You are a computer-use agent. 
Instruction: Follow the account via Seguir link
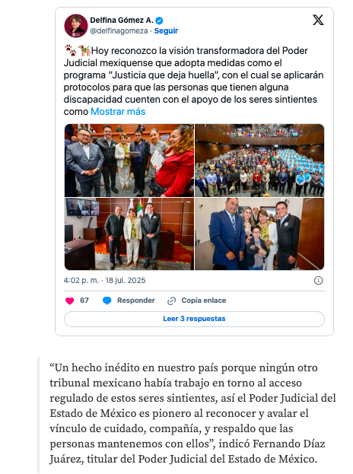pyautogui.click(x=166, y=31)
